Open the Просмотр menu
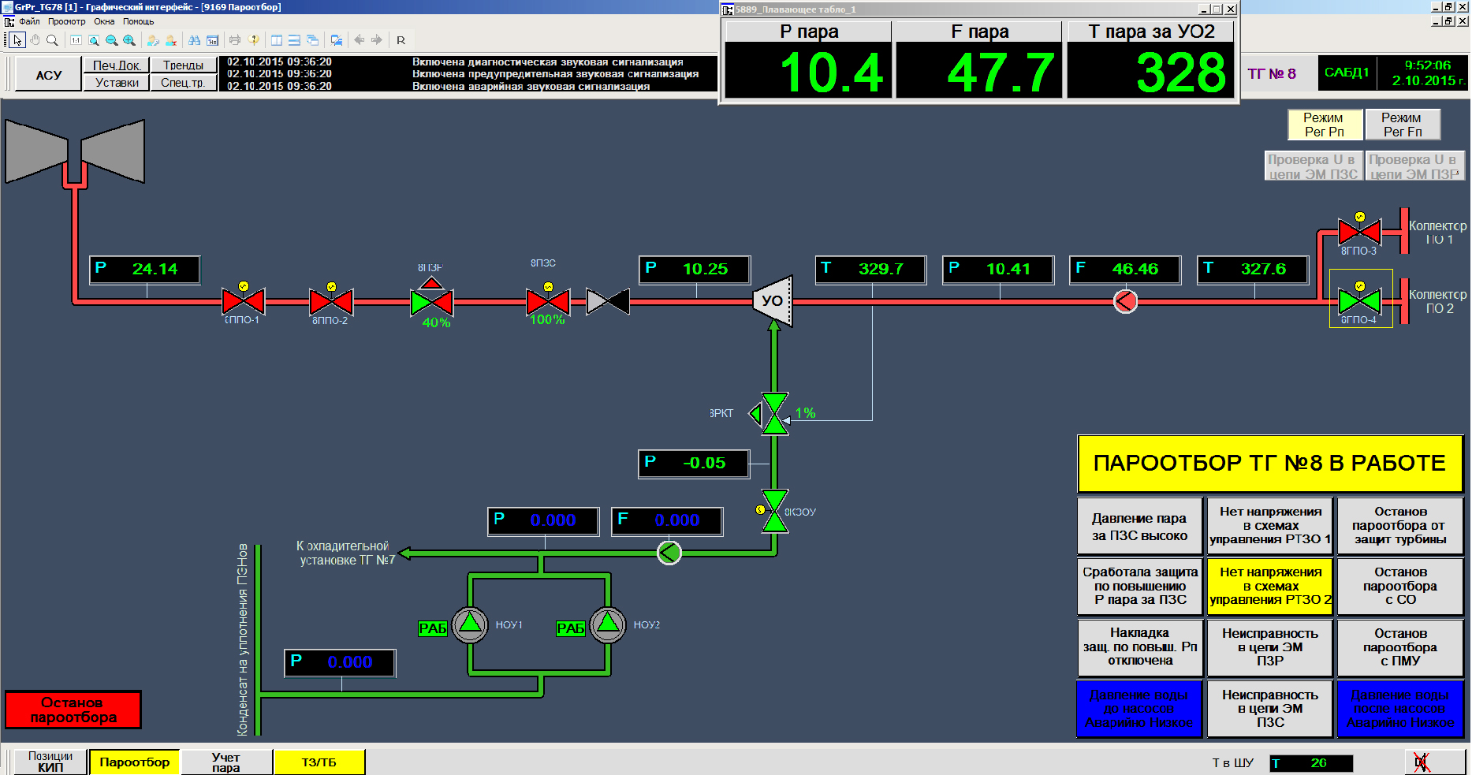 click(x=66, y=21)
